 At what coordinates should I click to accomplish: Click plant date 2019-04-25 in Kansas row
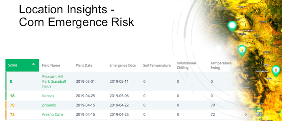(x=85, y=96)
